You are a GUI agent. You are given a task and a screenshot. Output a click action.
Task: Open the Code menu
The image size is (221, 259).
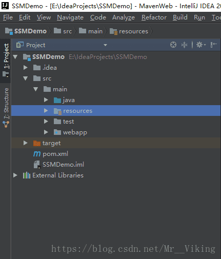click(98, 17)
